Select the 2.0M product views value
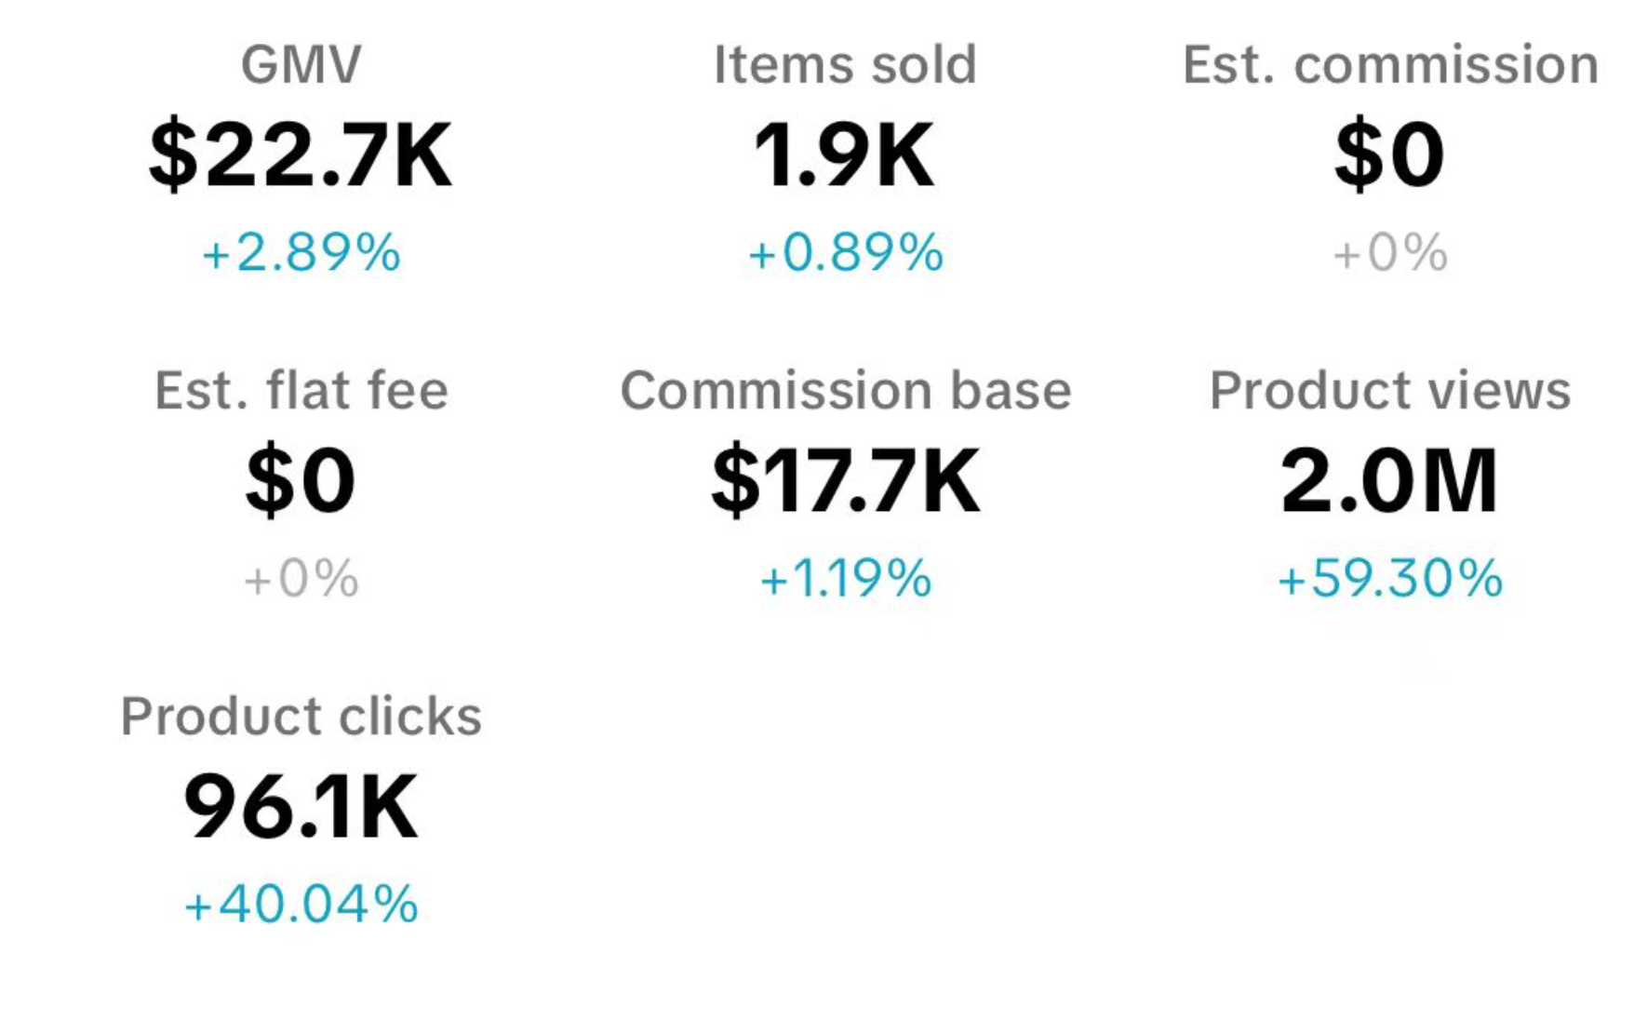 [1389, 481]
